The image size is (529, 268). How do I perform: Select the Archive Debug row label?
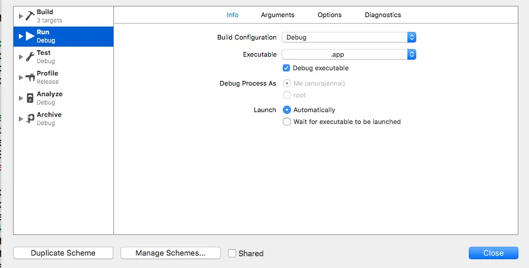tap(46, 123)
